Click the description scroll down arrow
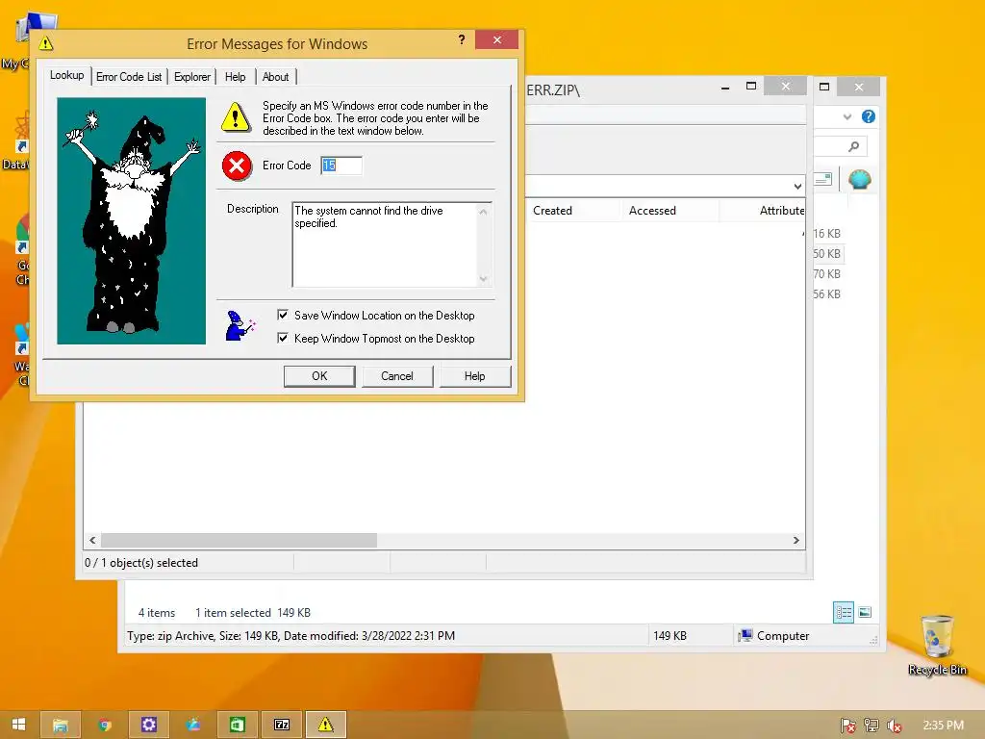Screen dimensions: 985x739 pos(483,278)
